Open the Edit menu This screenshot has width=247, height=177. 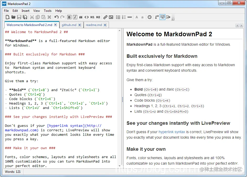(x=15, y=11)
